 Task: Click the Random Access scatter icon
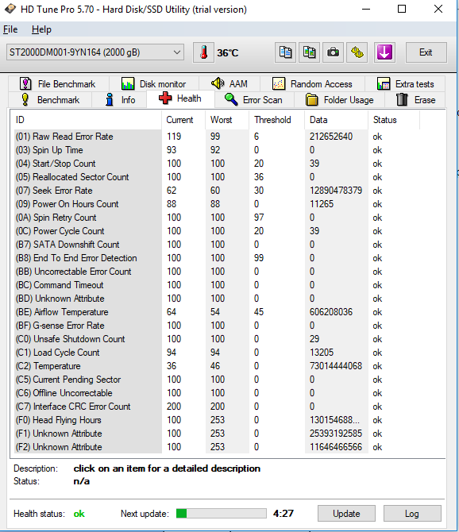click(279, 83)
